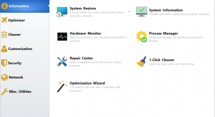This screenshot has height=117, width=215.
Task: Open the Customization tab
Action: (x=20, y=49)
